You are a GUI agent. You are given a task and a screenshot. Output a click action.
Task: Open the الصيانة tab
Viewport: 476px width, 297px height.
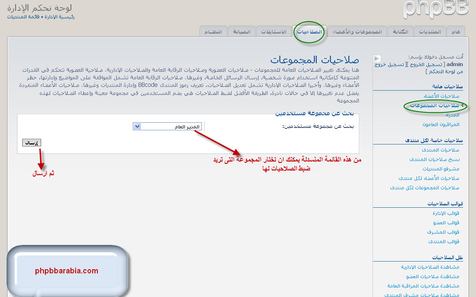(x=242, y=32)
